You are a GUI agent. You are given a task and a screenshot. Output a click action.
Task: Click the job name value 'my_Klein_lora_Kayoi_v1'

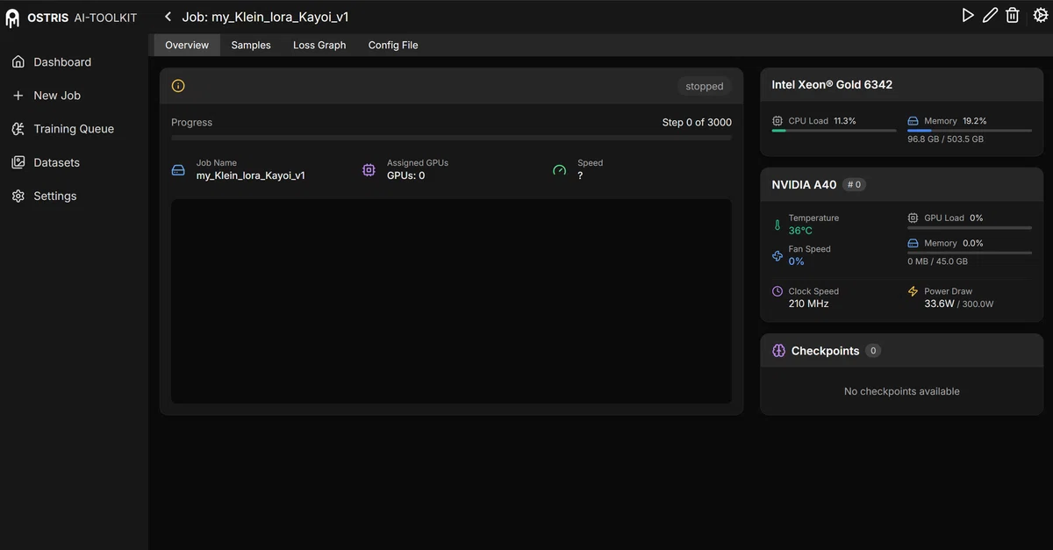pyautogui.click(x=251, y=175)
